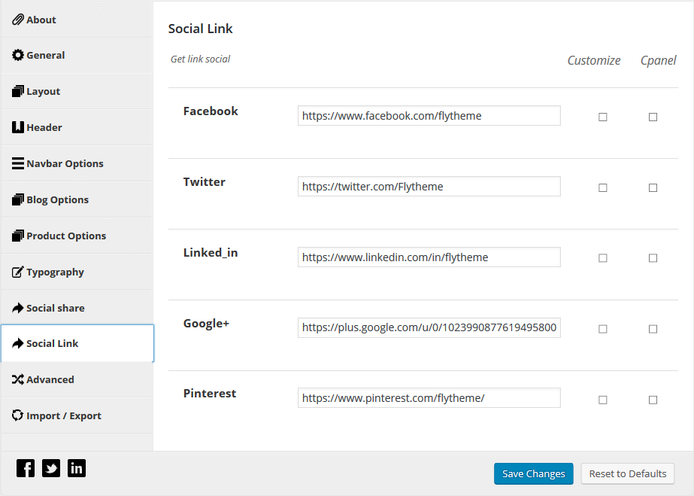Enable Twitter Cpanel checkbox

click(x=653, y=187)
